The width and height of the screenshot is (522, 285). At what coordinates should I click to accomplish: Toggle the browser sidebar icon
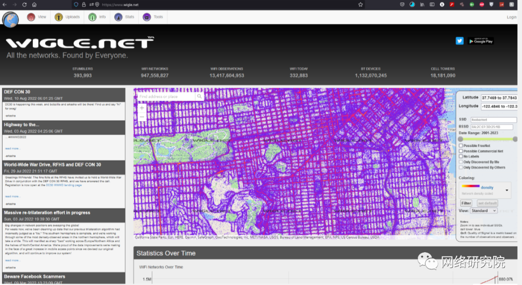click(x=432, y=5)
